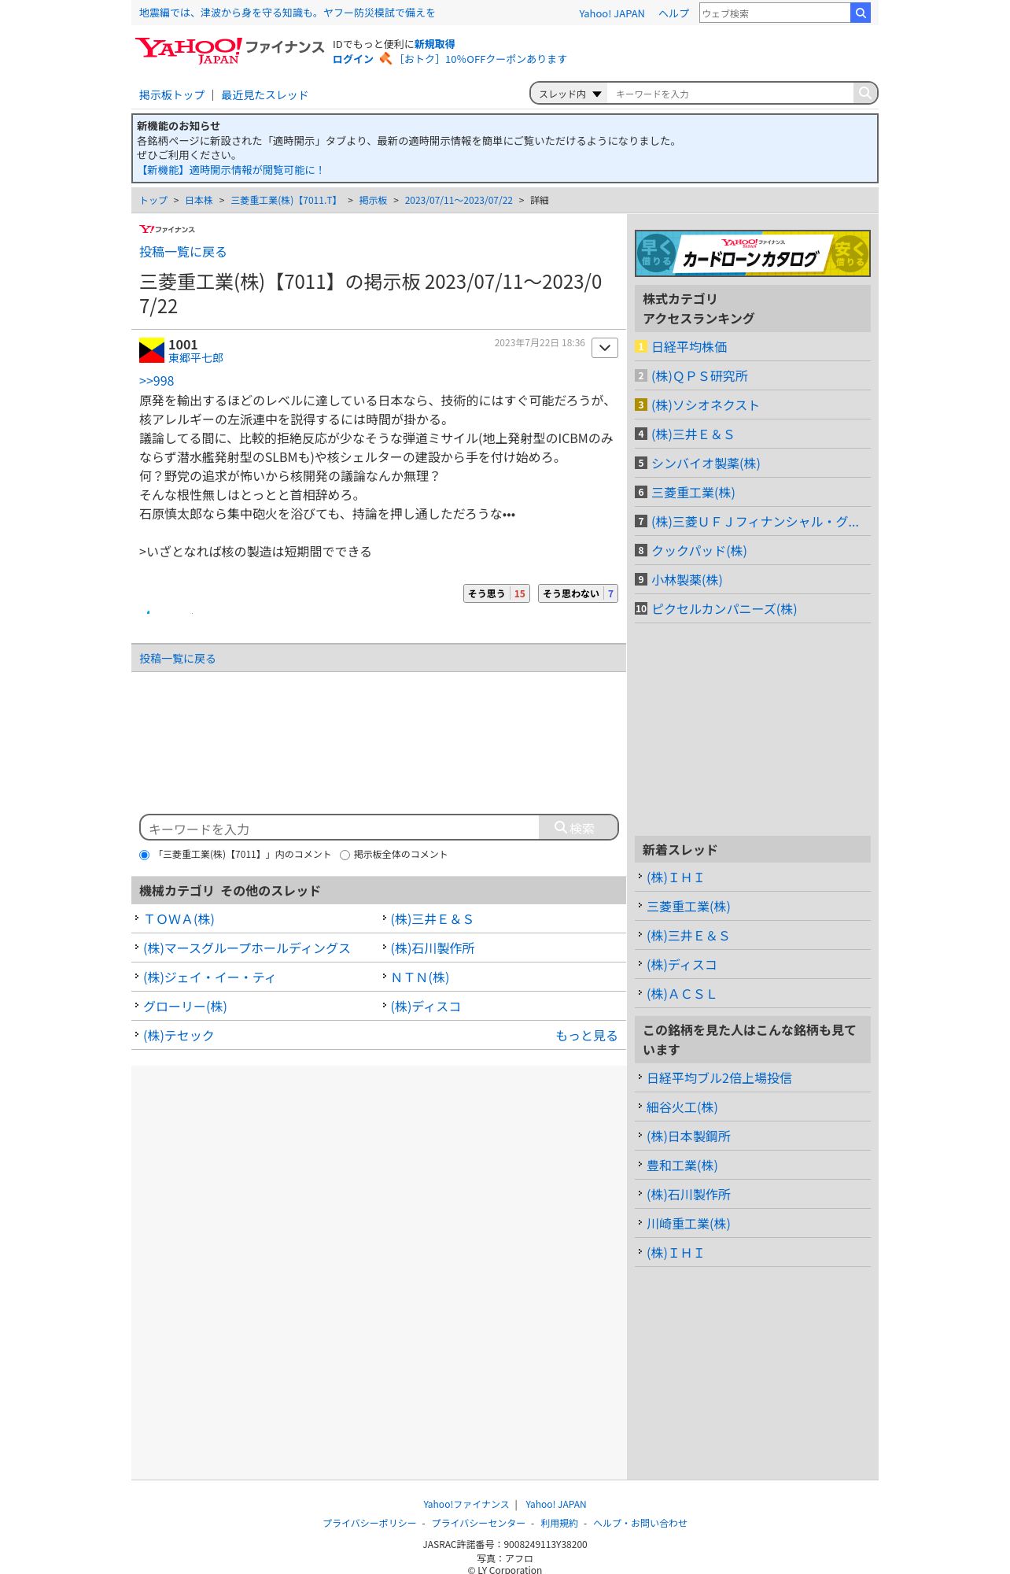Click the coupon tag icon beside the login link

pyautogui.click(x=385, y=58)
